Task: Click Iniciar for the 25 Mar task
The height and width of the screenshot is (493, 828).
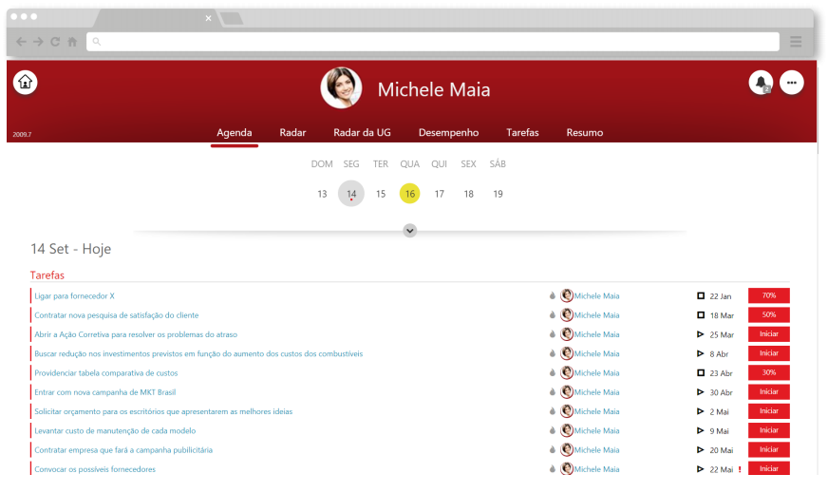Action: point(769,334)
